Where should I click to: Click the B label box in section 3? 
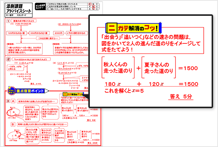click(13, 124)
